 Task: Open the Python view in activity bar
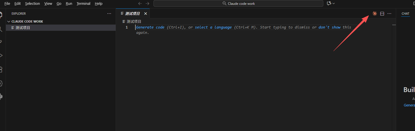[1, 96]
